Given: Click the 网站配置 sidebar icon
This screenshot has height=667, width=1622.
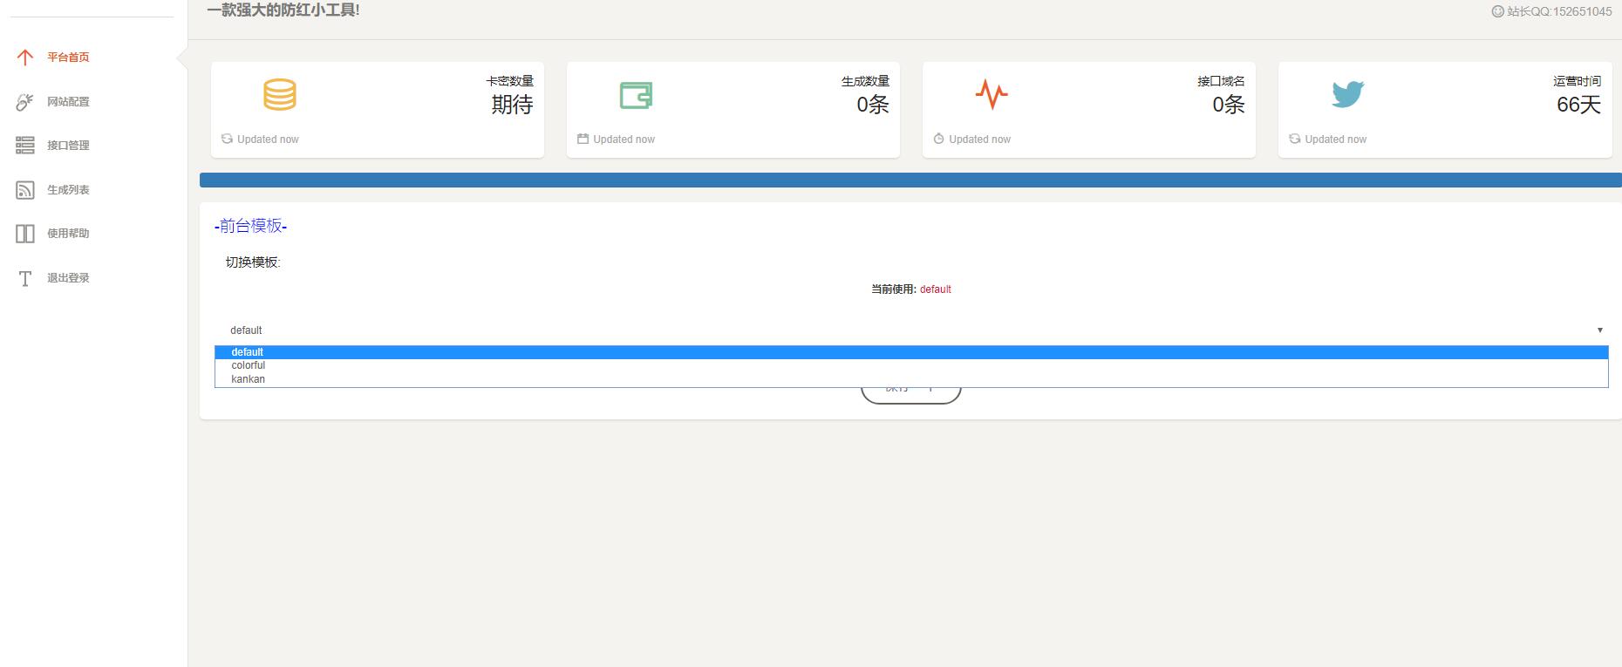Looking at the screenshot, I should pyautogui.click(x=25, y=102).
